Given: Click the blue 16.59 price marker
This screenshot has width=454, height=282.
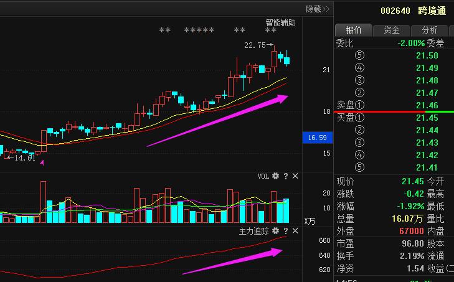Looking at the screenshot, I should (x=318, y=138).
